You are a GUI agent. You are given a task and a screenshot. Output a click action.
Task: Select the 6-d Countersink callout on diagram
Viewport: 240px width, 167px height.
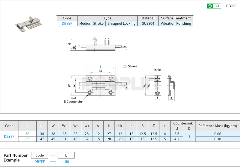tap(73, 99)
